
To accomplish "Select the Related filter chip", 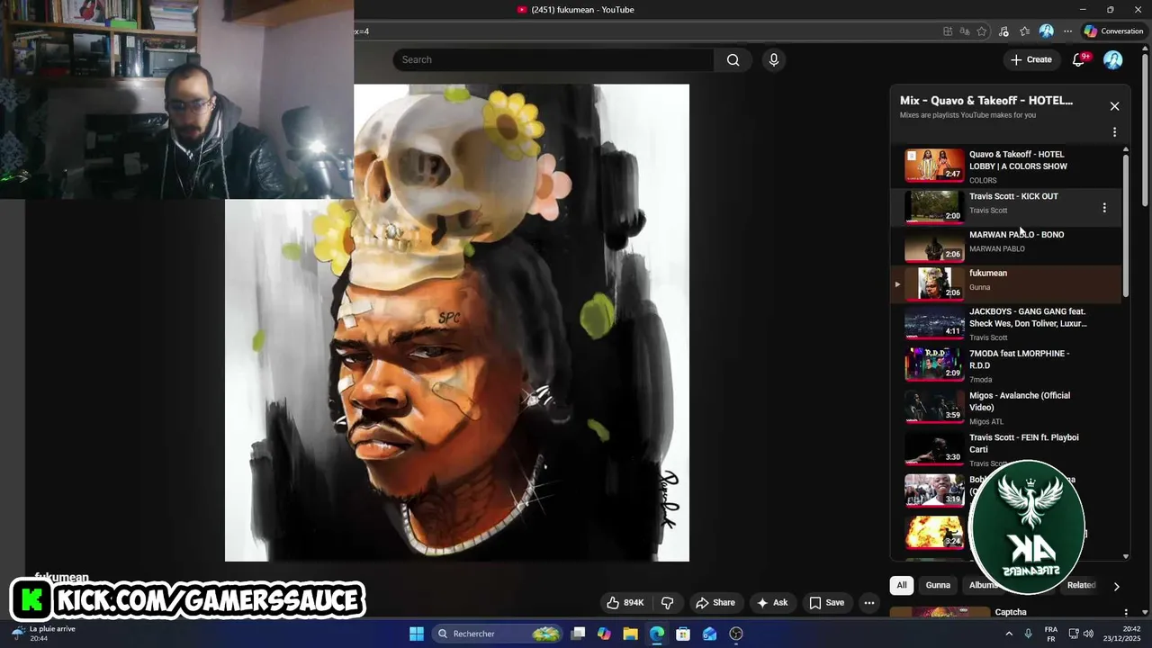I will point(1082,585).
